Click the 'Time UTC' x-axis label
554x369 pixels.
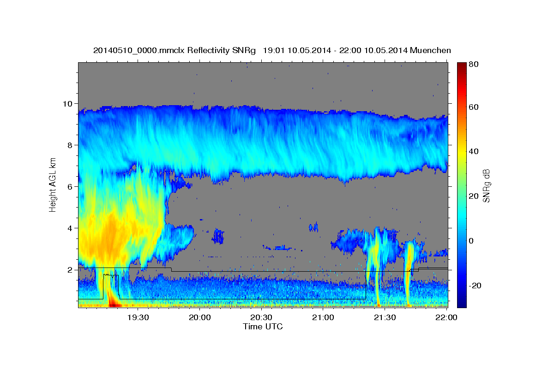[263, 327]
